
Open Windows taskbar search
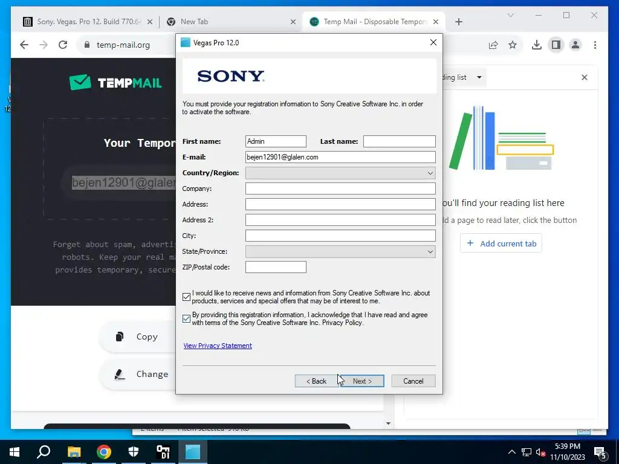coord(44,452)
